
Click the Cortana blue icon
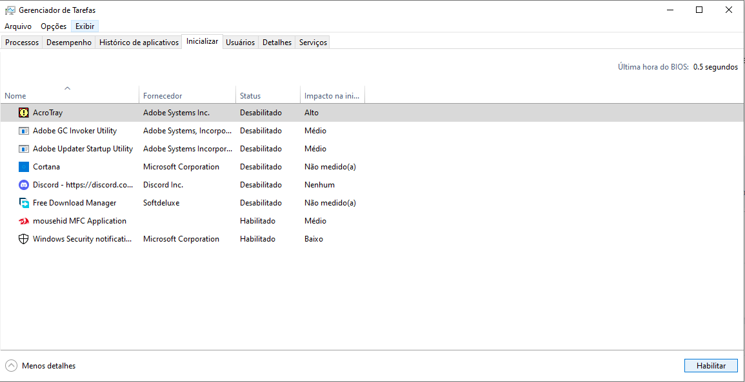(x=24, y=167)
